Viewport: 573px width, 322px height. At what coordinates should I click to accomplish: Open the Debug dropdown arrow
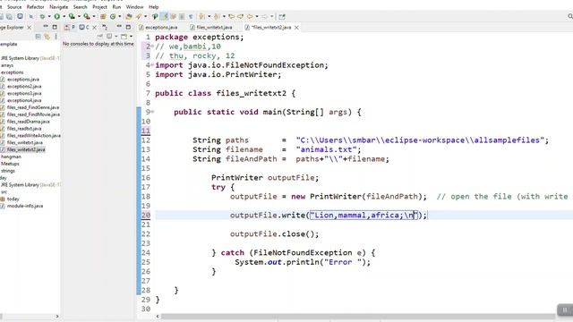[x=49, y=16]
